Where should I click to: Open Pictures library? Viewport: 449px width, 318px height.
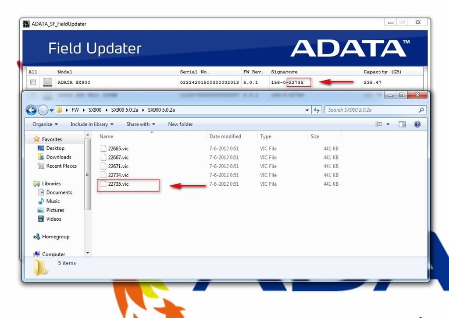coord(55,210)
